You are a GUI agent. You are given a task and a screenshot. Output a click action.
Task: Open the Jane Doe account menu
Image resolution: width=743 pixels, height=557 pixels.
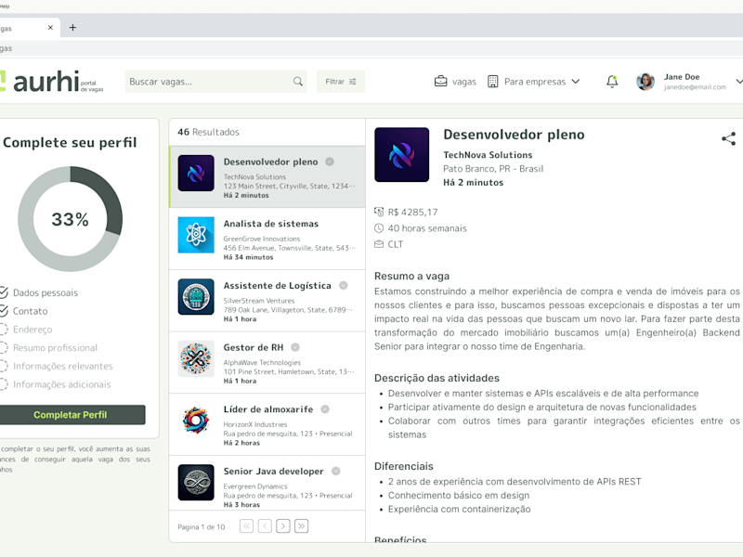click(x=689, y=82)
